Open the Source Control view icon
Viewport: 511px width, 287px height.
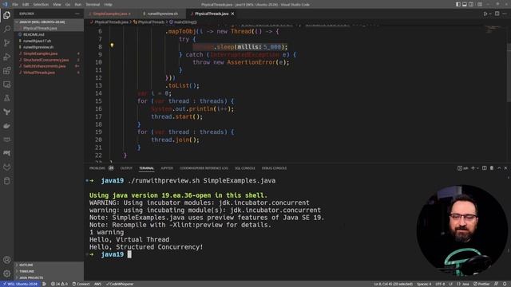pos(7,43)
